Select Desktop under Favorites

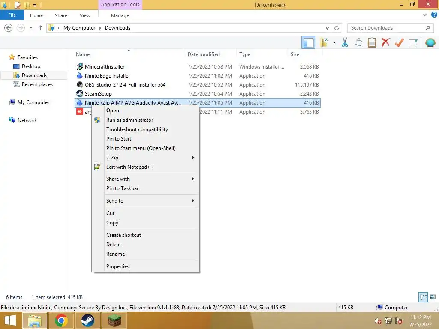coord(31,66)
